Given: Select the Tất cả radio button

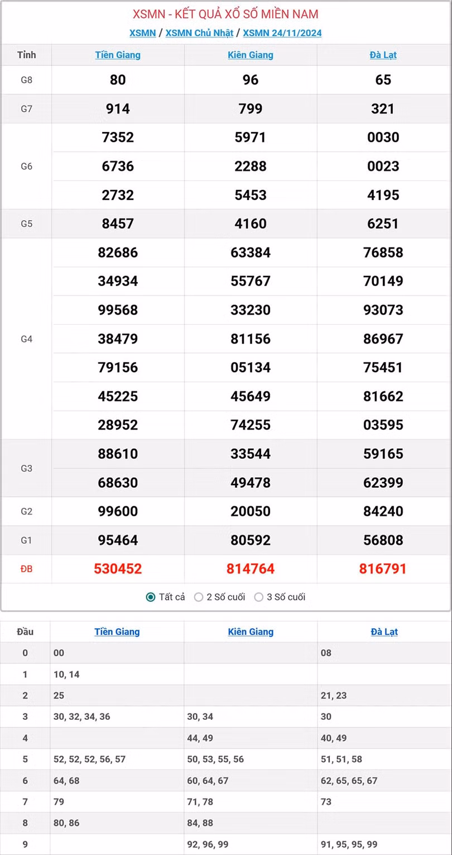Looking at the screenshot, I should pos(151,597).
